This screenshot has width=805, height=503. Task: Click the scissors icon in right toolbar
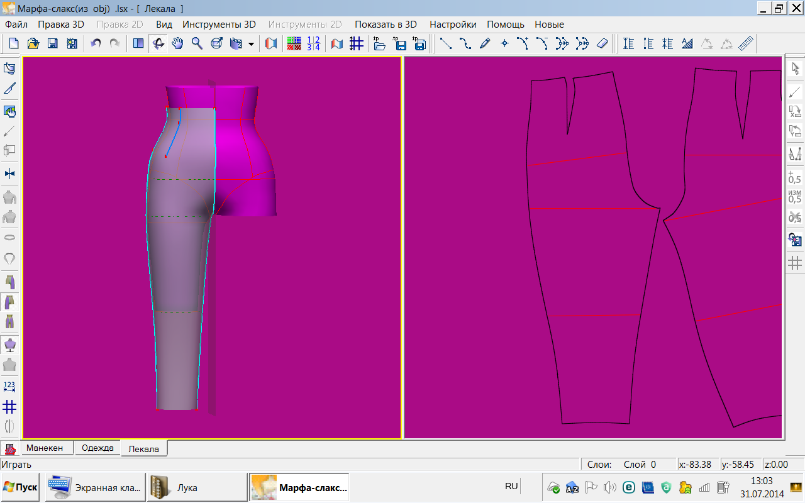tap(795, 218)
